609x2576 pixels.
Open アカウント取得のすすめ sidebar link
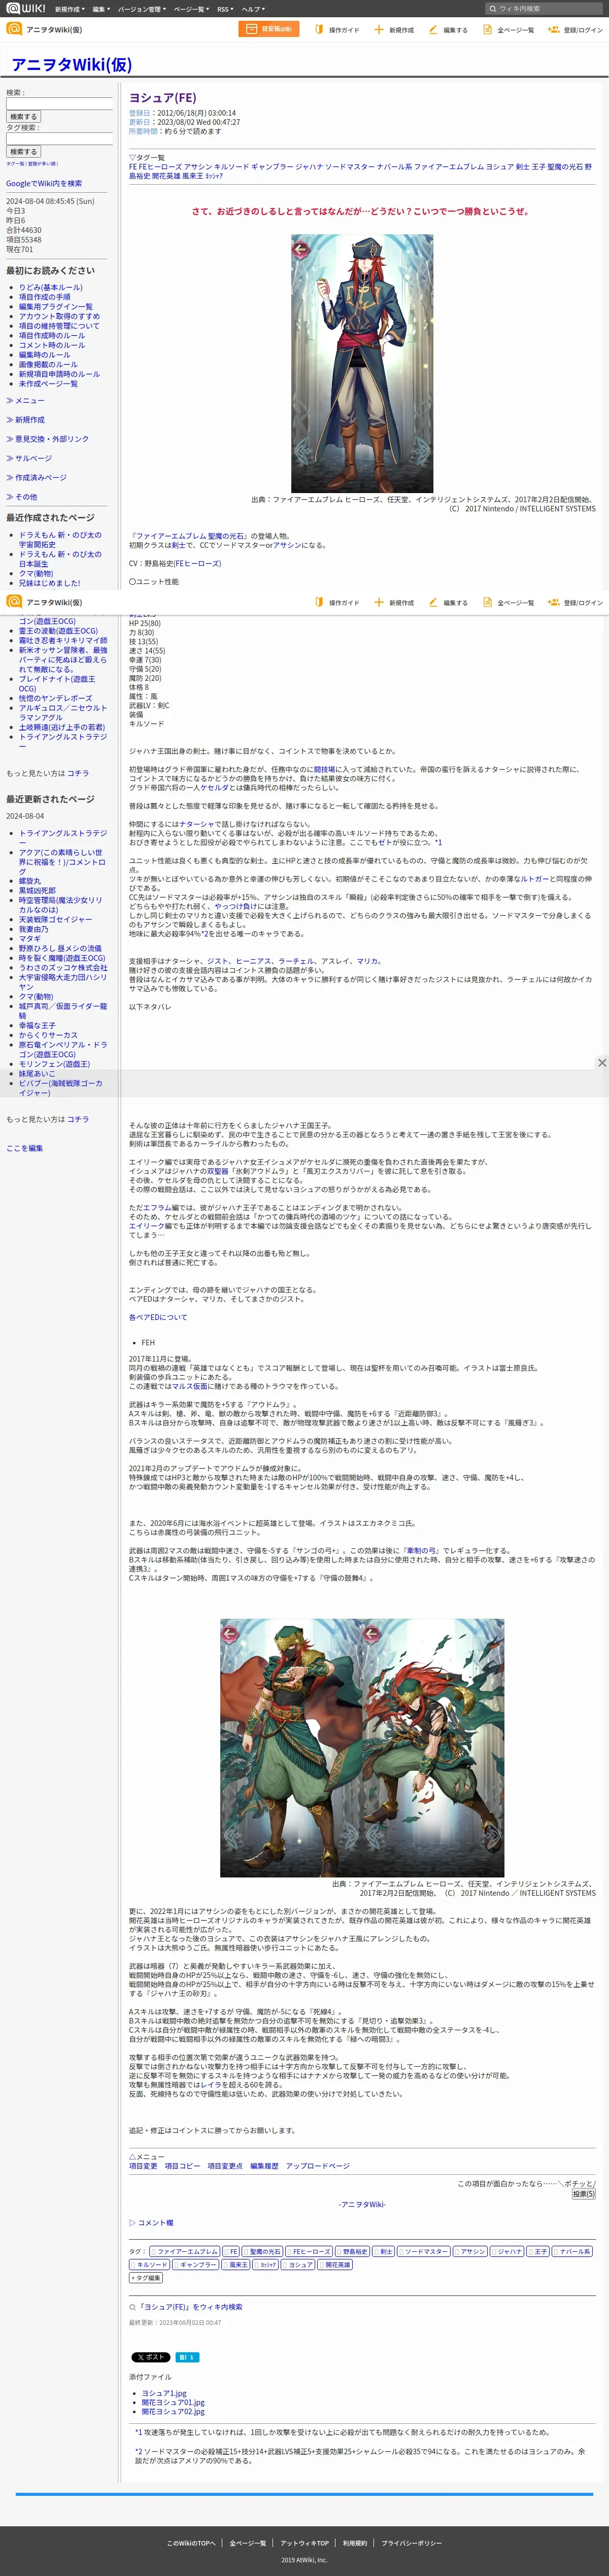click(x=59, y=316)
